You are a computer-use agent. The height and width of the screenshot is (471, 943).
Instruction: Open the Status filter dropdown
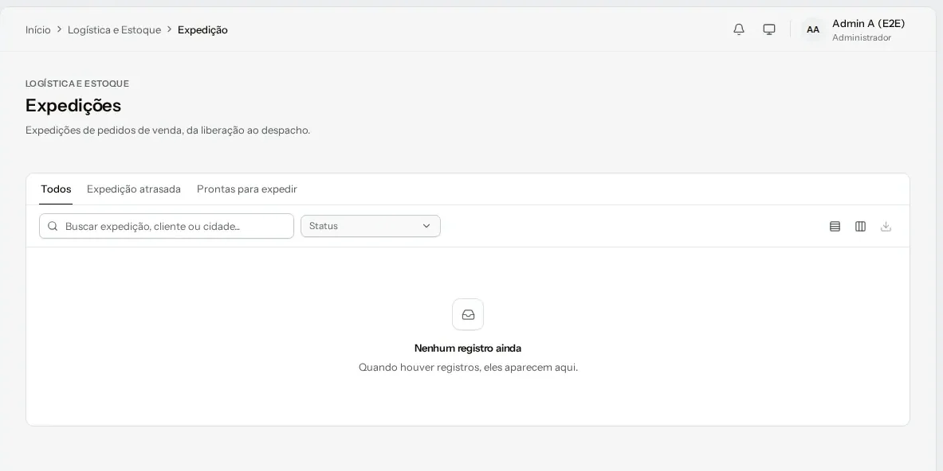pyautogui.click(x=371, y=226)
